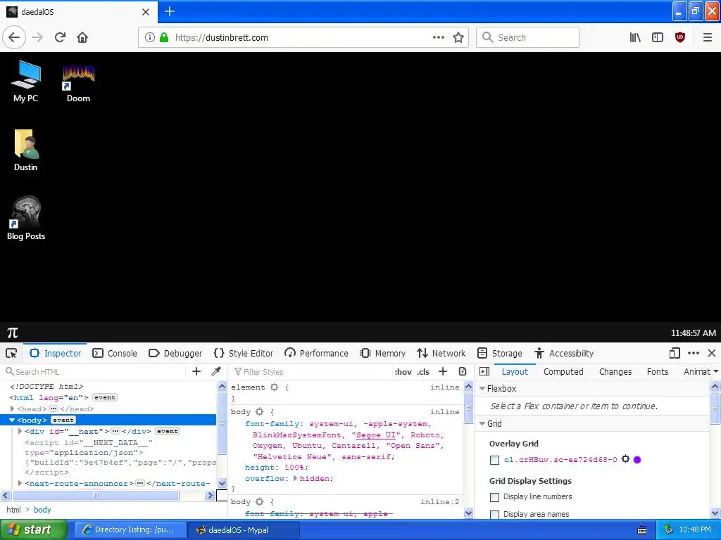
Task: Open the Blog Posts shortcut icon
Action: click(x=26, y=219)
